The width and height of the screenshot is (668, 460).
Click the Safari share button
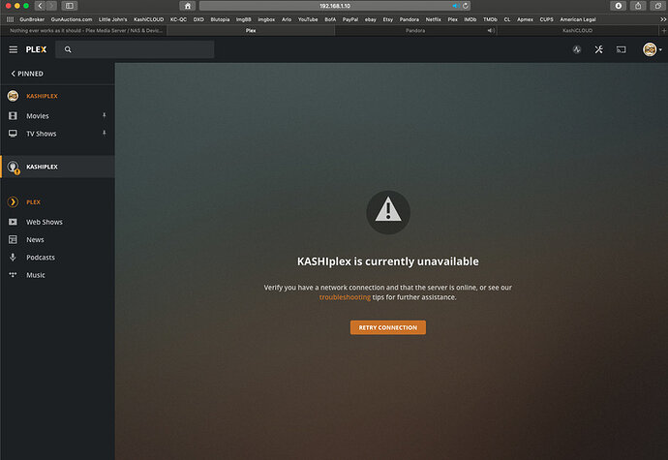pyautogui.click(x=638, y=6)
